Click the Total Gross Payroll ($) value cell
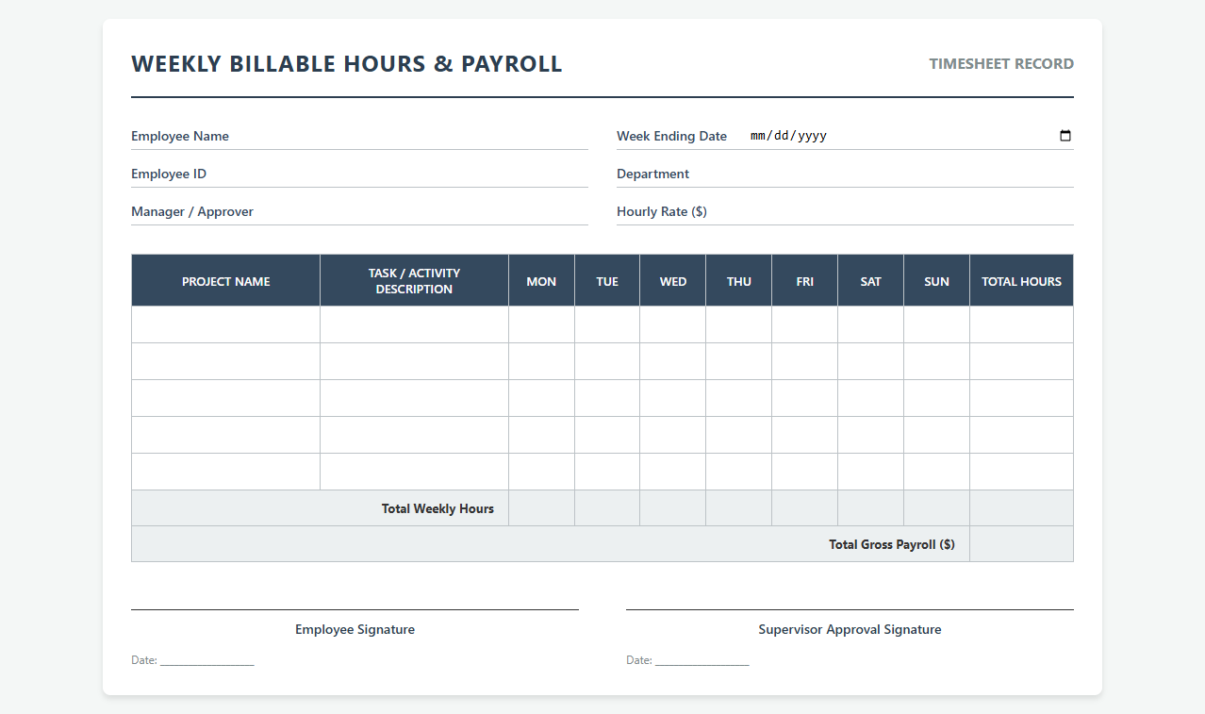Screen dimensions: 1205x714 point(1022,544)
